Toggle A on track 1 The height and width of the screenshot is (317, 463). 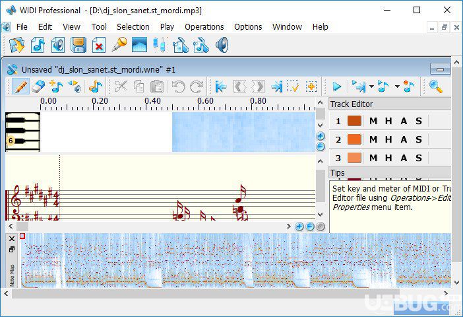(x=404, y=121)
